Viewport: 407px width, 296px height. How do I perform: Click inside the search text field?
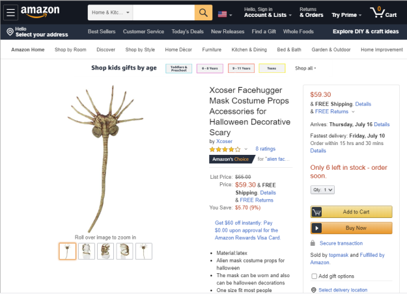coord(163,12)
